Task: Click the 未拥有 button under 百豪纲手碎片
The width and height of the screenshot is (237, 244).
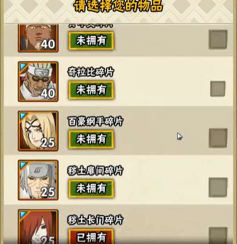Action: (91, 139)
